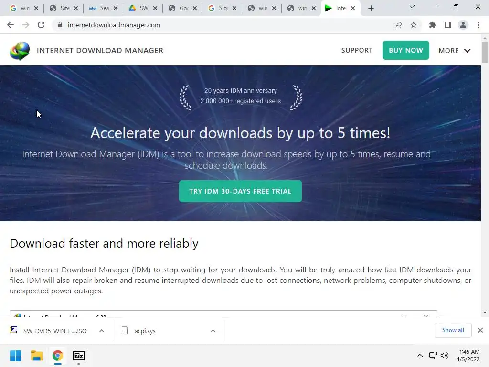Open Chrome profile avatar

(x=463, y=25)
